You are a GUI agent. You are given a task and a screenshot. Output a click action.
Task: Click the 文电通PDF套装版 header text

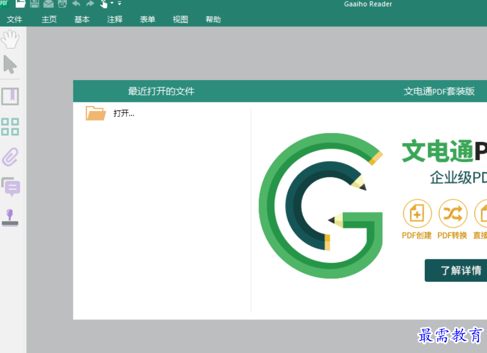439,91
